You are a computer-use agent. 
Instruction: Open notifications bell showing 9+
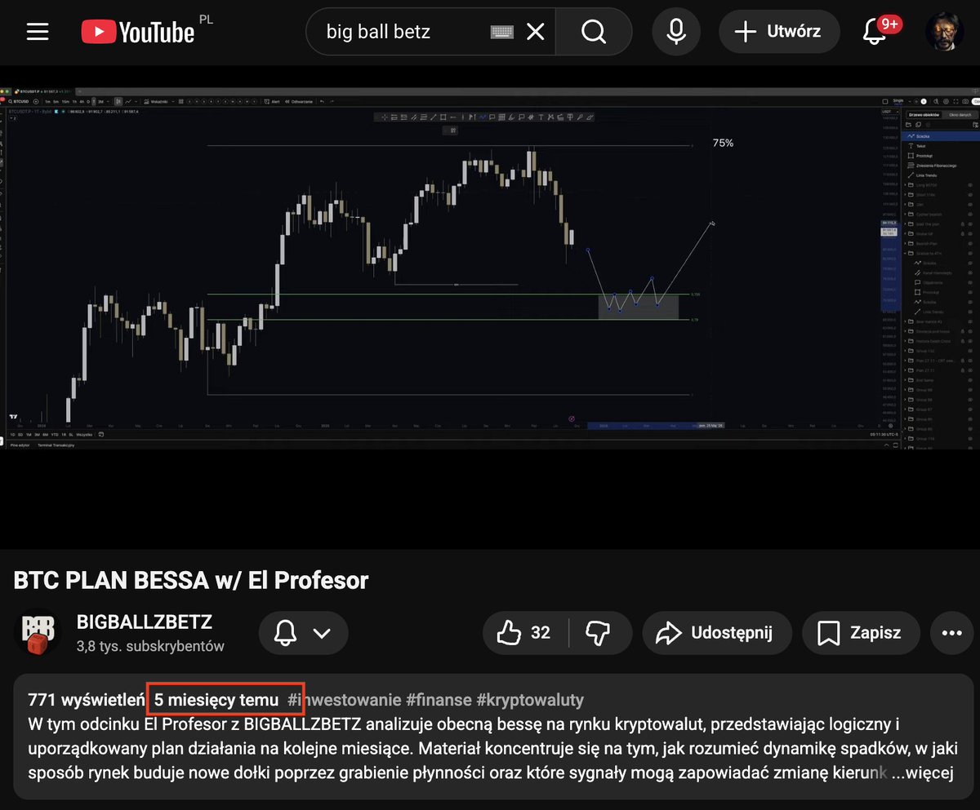[x=875, y=32]
